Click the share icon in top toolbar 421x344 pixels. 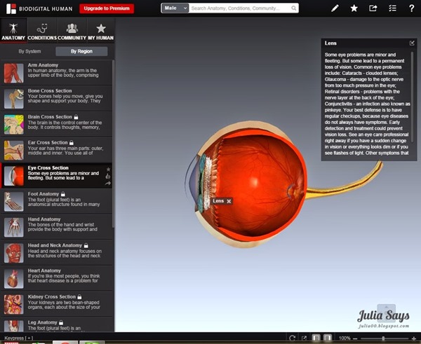tap(373, 8)
